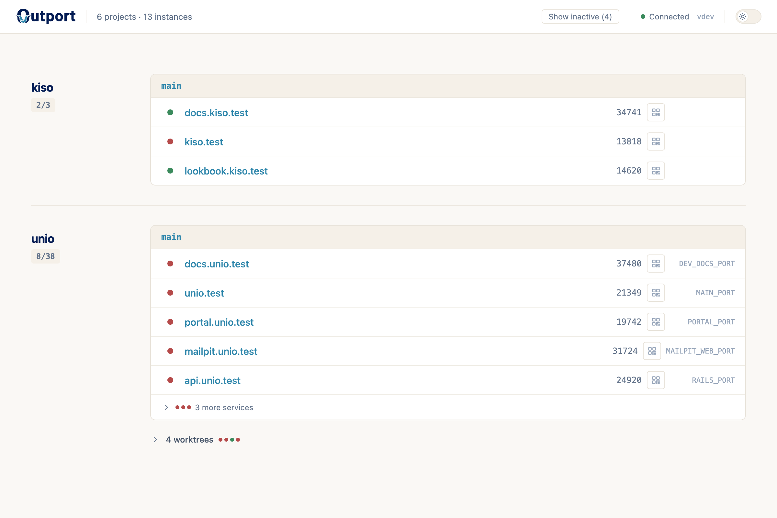
Task: Show QR code for lookbook.kiso.test
Action: coord(656,171)
